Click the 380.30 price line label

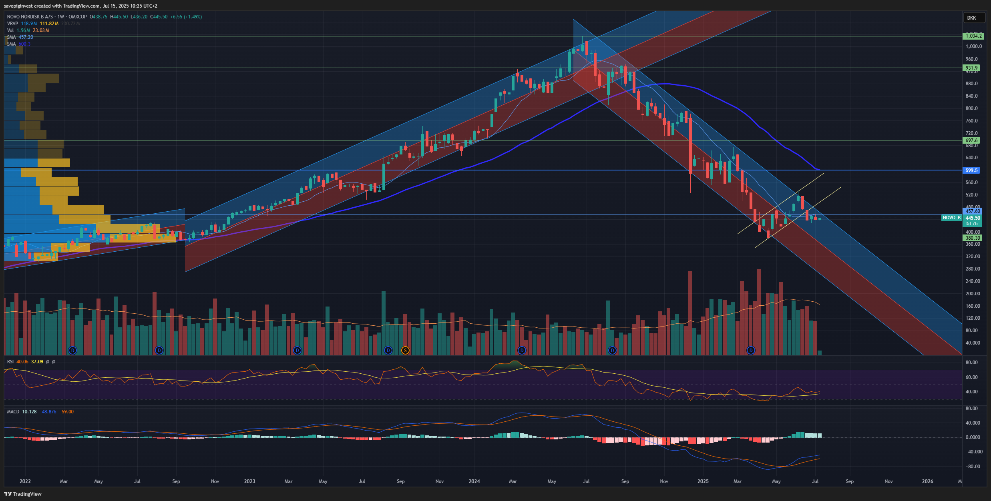click(973, 238)
